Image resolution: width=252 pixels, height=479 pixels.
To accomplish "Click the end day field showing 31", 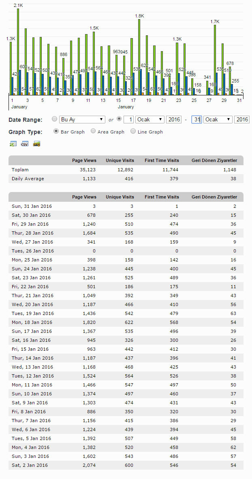I will click(x=197, y=119).
